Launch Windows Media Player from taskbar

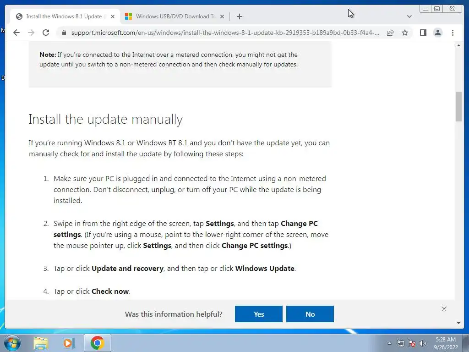(x=68, y=343)
